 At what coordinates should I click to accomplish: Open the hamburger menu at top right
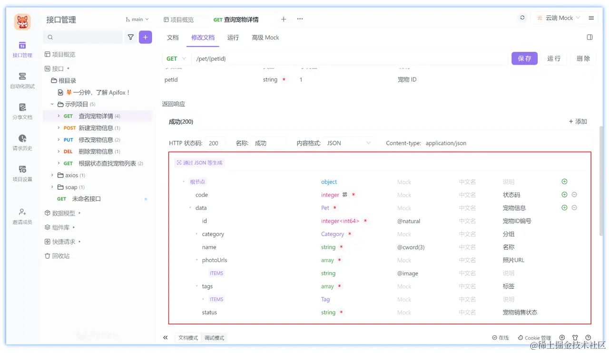click(591, 18)
